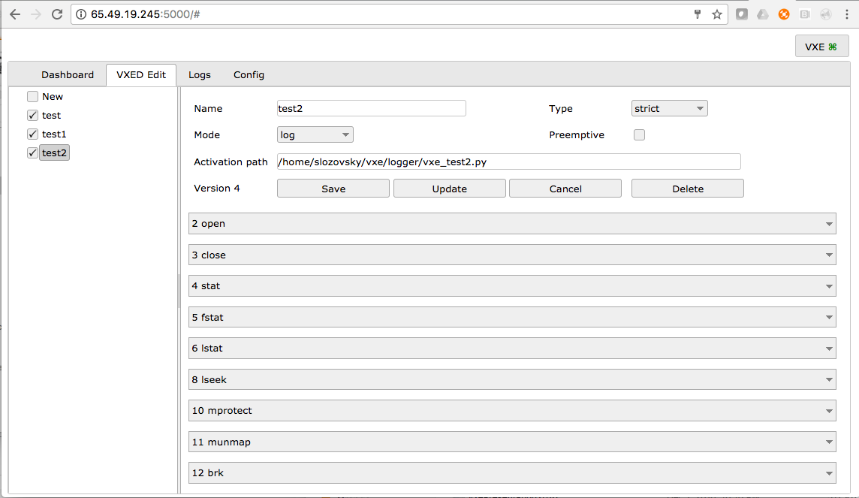Open the Google Drive browser extension
The width and height of the screenshot is (859, 498).
point(763,14)
